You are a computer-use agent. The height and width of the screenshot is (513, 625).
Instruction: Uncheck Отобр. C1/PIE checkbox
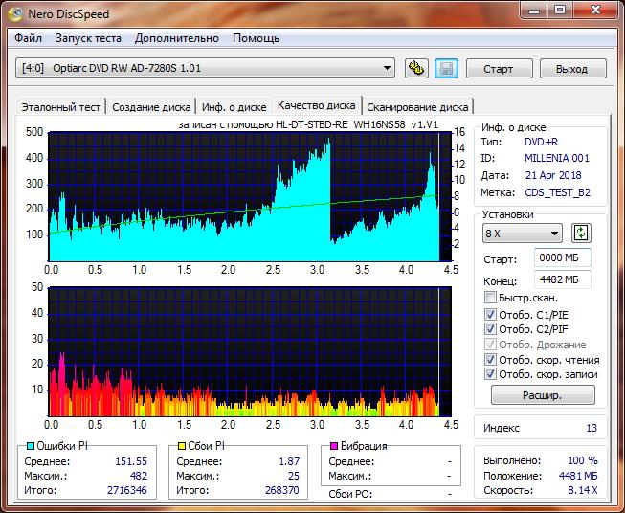pyautogui.click(x=491, y=314)
